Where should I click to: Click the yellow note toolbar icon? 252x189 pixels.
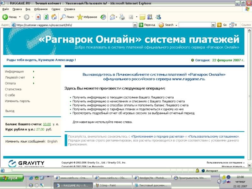[142, 17]
